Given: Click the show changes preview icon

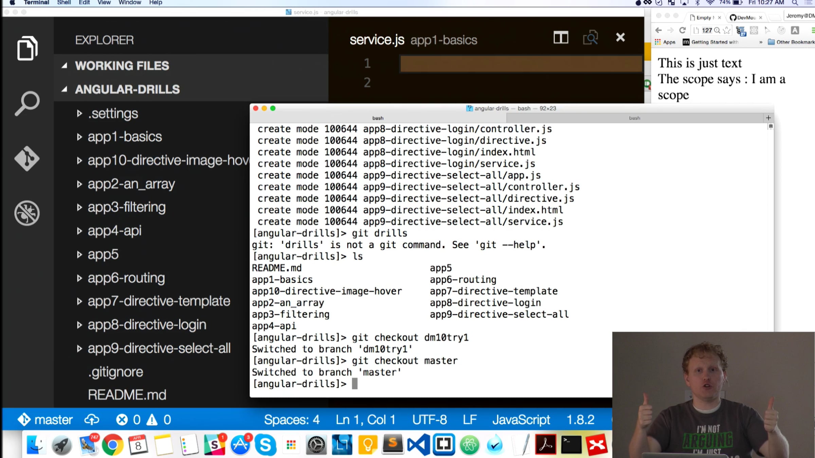Looking at the screenshot, I should pyautogui.click(x=590, y=37).
